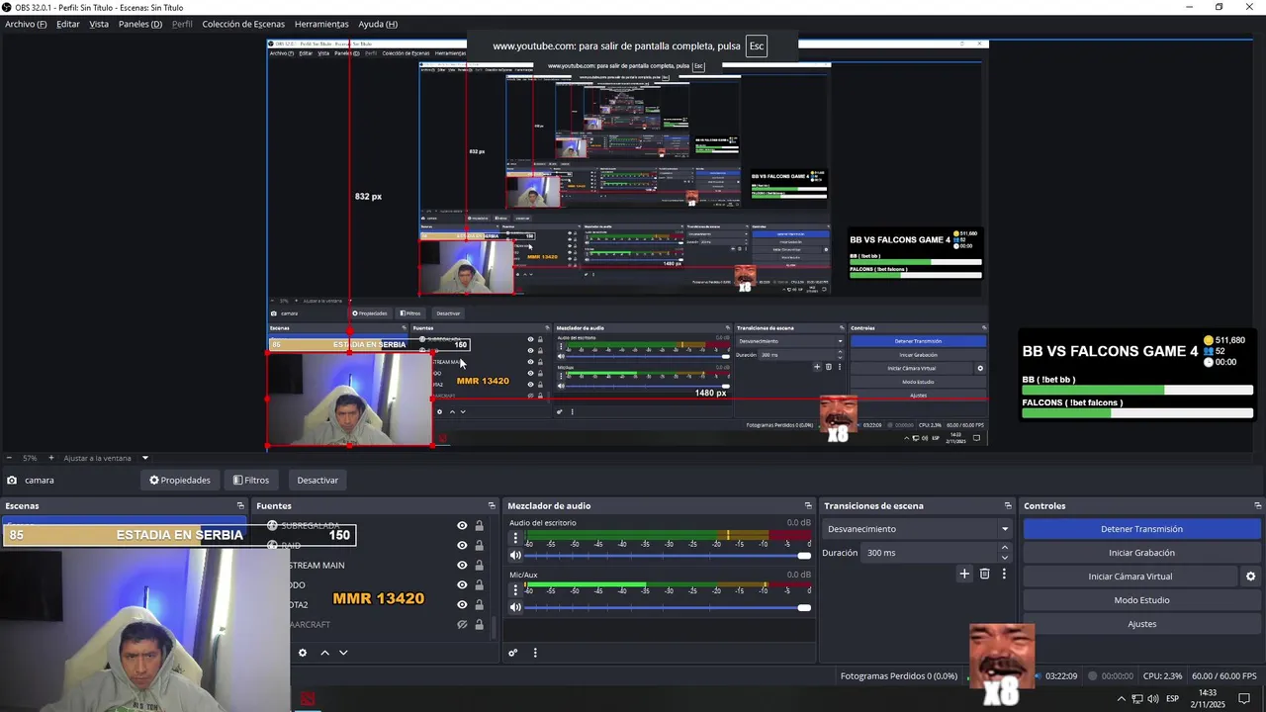Open advanced audio properties gear
Screen dimensions: 1266x712
coord(512,653)
